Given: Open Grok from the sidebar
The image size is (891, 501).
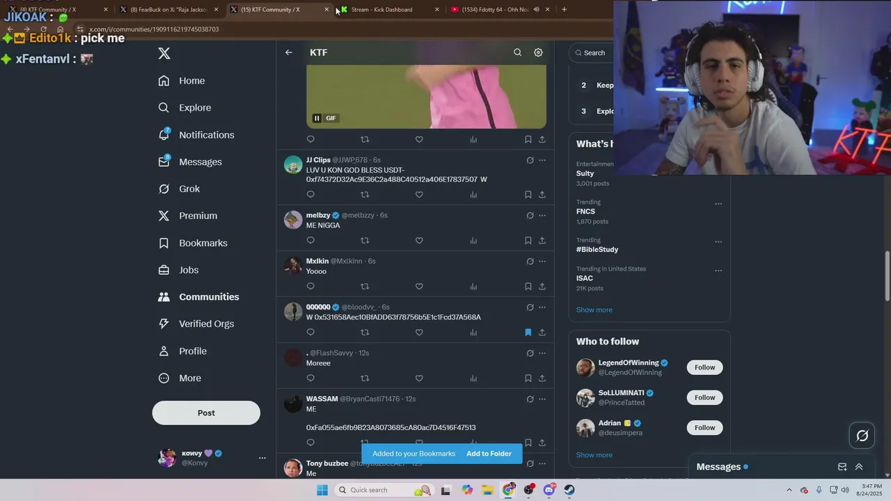Looking at the screenshot, I should coord(180,189).
